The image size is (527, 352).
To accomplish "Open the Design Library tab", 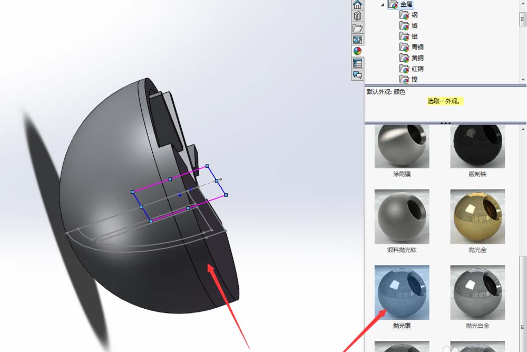I will pyautogui.click(x=357, y=16).
